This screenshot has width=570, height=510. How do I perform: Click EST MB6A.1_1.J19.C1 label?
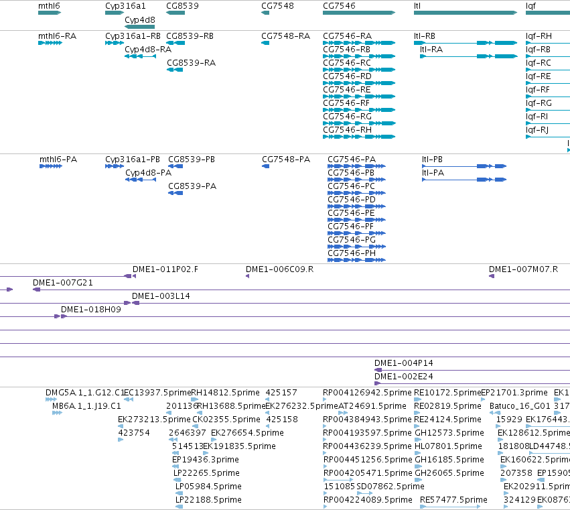pyautogui.click(x=86, y=406)
